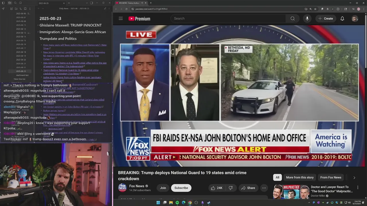The width and height of the screenshot is (367, 206).
Task: Reload the YouTube page in Chrome
Action: point(126,9)
